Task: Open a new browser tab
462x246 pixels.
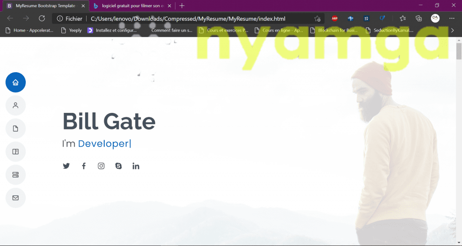Action: pos(182,5)
